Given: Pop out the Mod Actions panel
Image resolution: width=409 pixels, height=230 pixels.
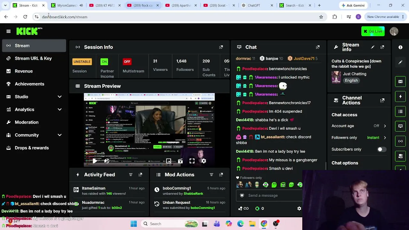Looking at the screenshot, I should coord(221,175).
